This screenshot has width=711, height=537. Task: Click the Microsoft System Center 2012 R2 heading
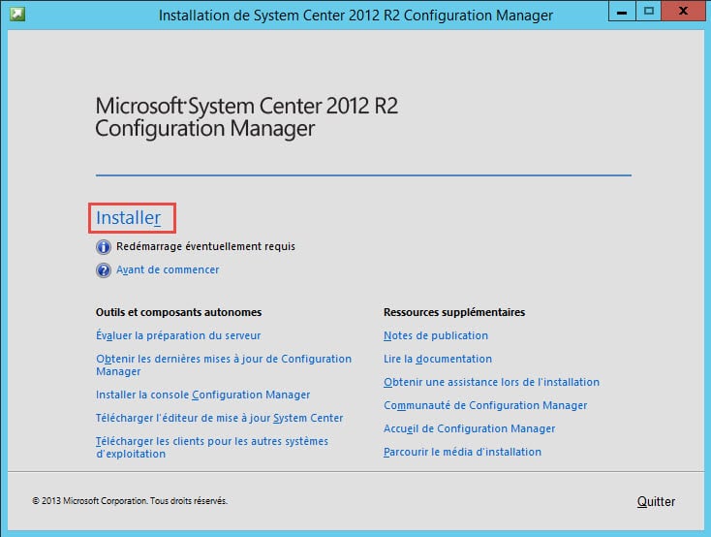pyautogui.click(x=246, y=117)
